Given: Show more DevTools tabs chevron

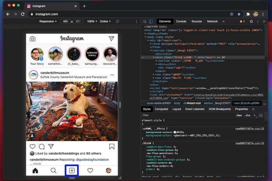Looking at the screenshot, I should tap(223, 21).
